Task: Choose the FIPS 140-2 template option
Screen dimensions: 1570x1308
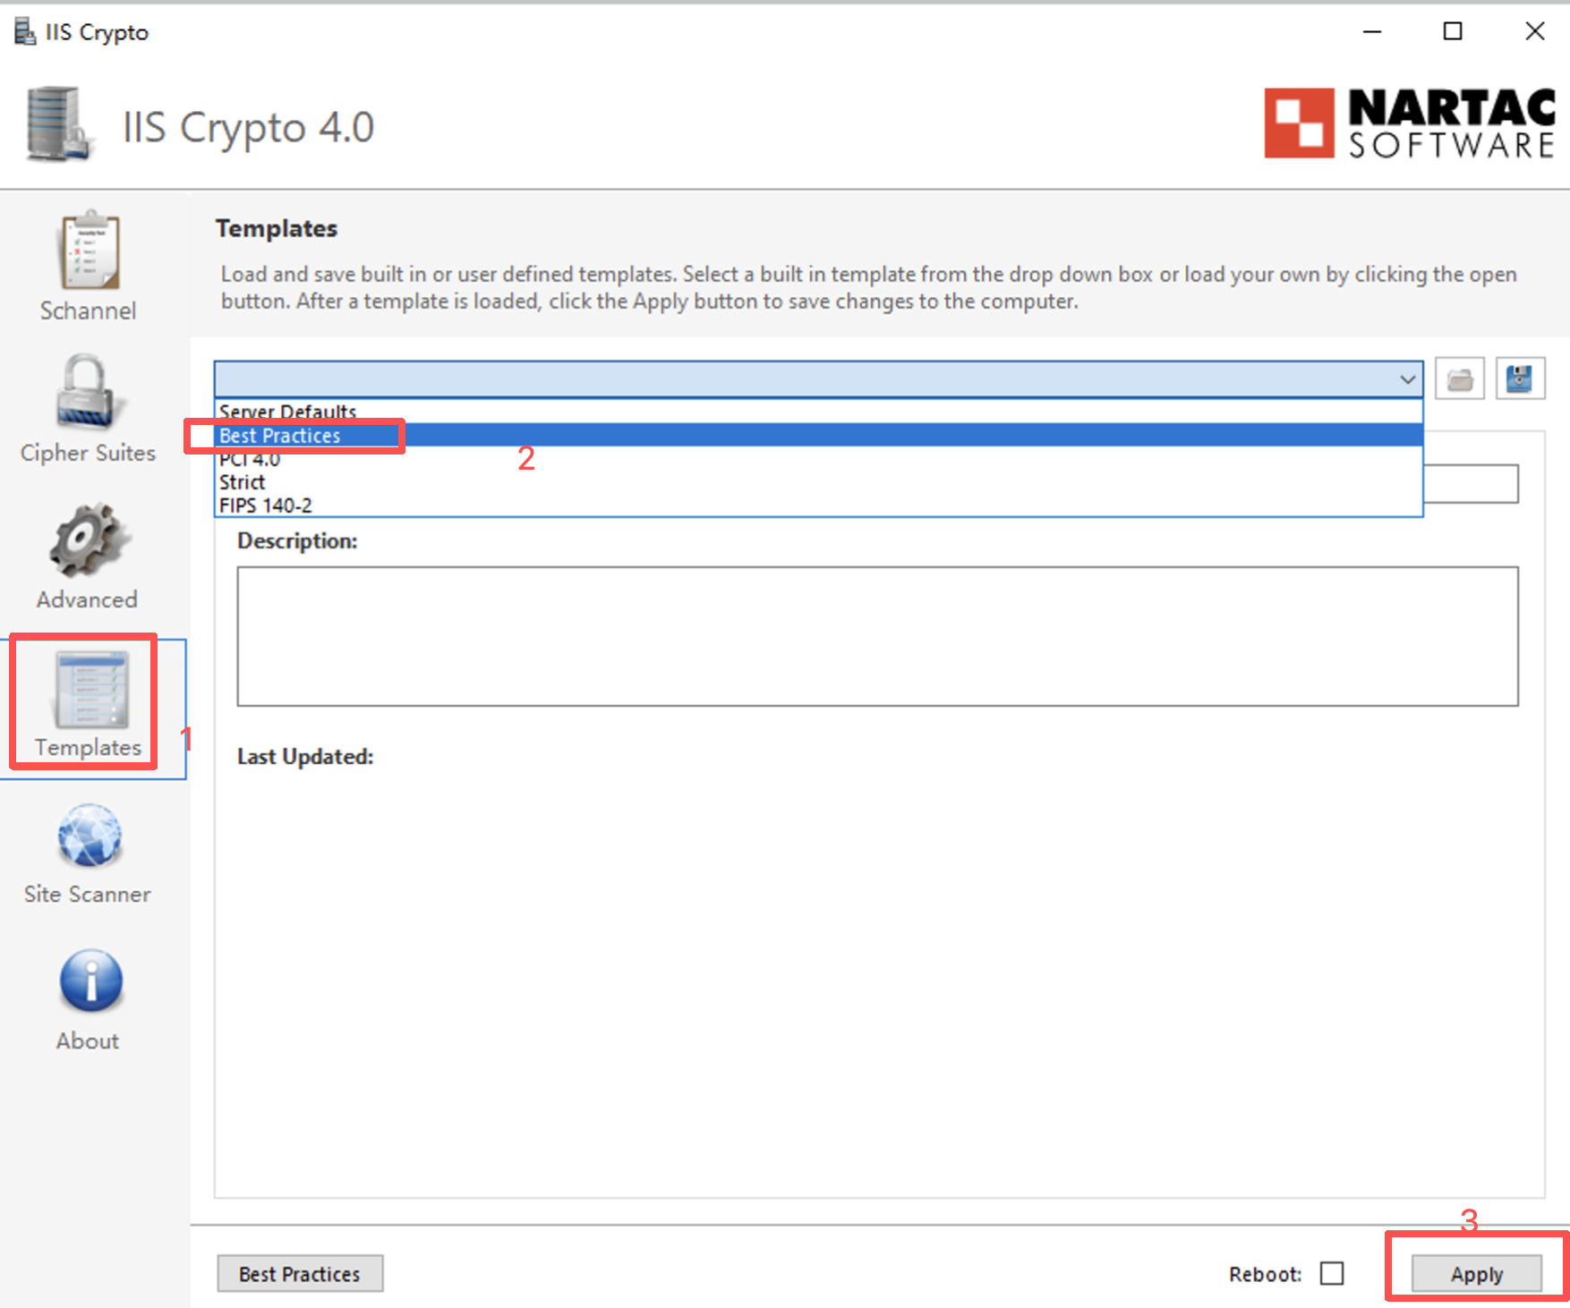Action: click(x=266, y=505)
